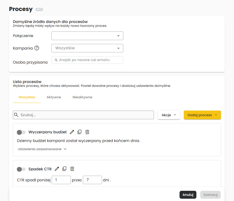Click the CTR threshold input showing 1
234x201 pixels.
tap(61, 180)
